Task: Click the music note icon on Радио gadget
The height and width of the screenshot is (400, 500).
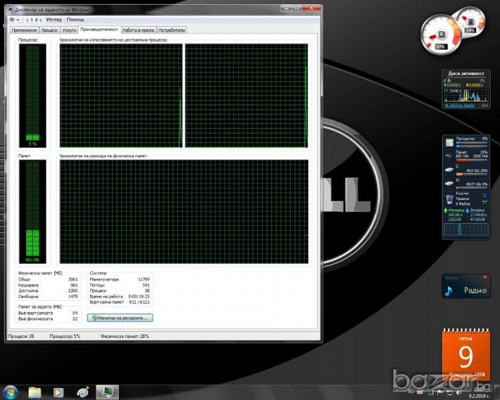Action: point(450,290)
